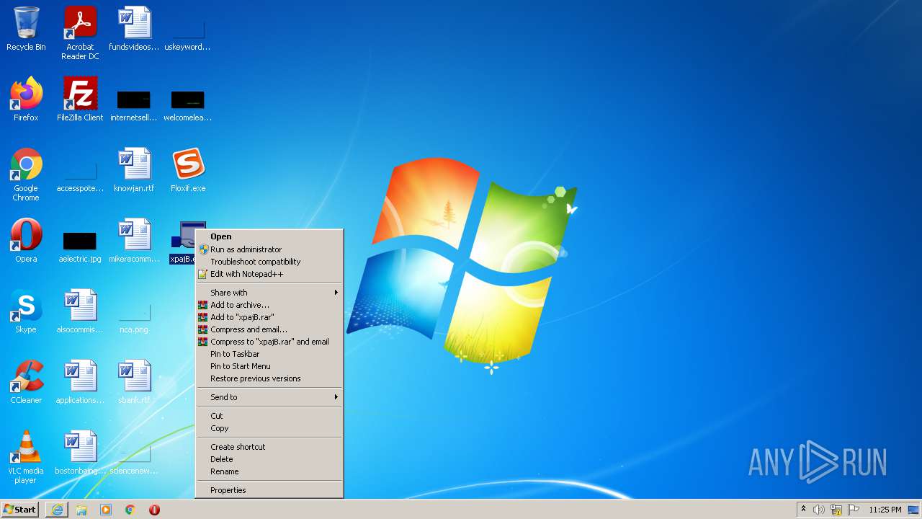Select the FileZilla Client shortcut
Viewport: 922px width, 519px height.
pyautogui.click(x=80, y=99)
